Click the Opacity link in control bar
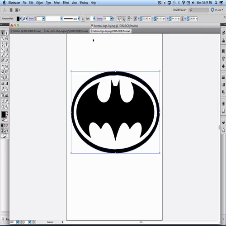This screenshot has width=226, height=226. tap(99, 19)
